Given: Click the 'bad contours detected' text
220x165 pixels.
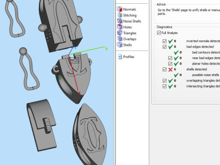Looking at the screenshot, I should click(206, 52).
